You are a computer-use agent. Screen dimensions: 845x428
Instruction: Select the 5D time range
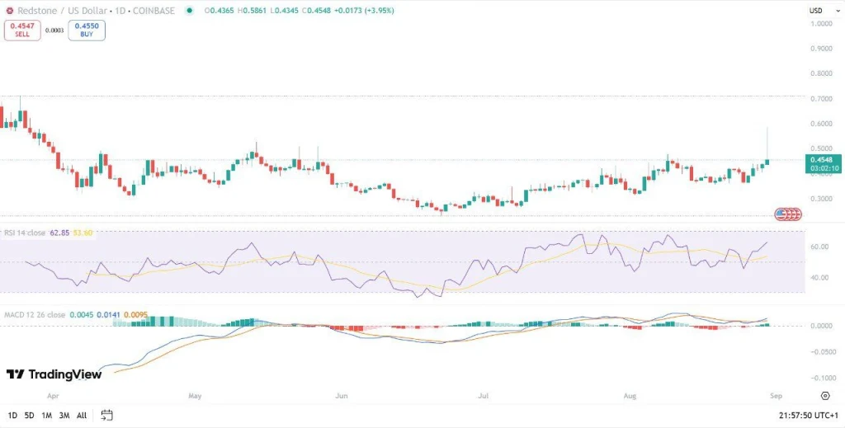30,415
